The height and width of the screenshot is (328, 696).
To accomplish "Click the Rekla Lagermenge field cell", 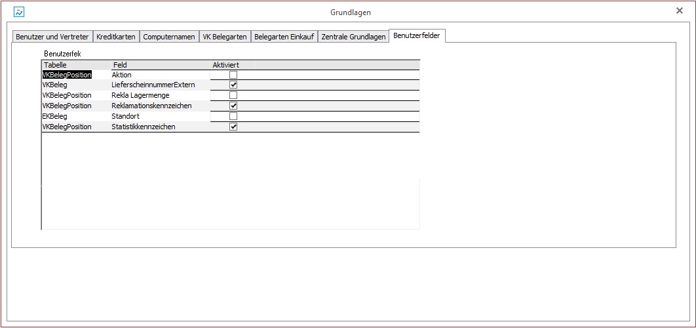I will click(160, 95).
